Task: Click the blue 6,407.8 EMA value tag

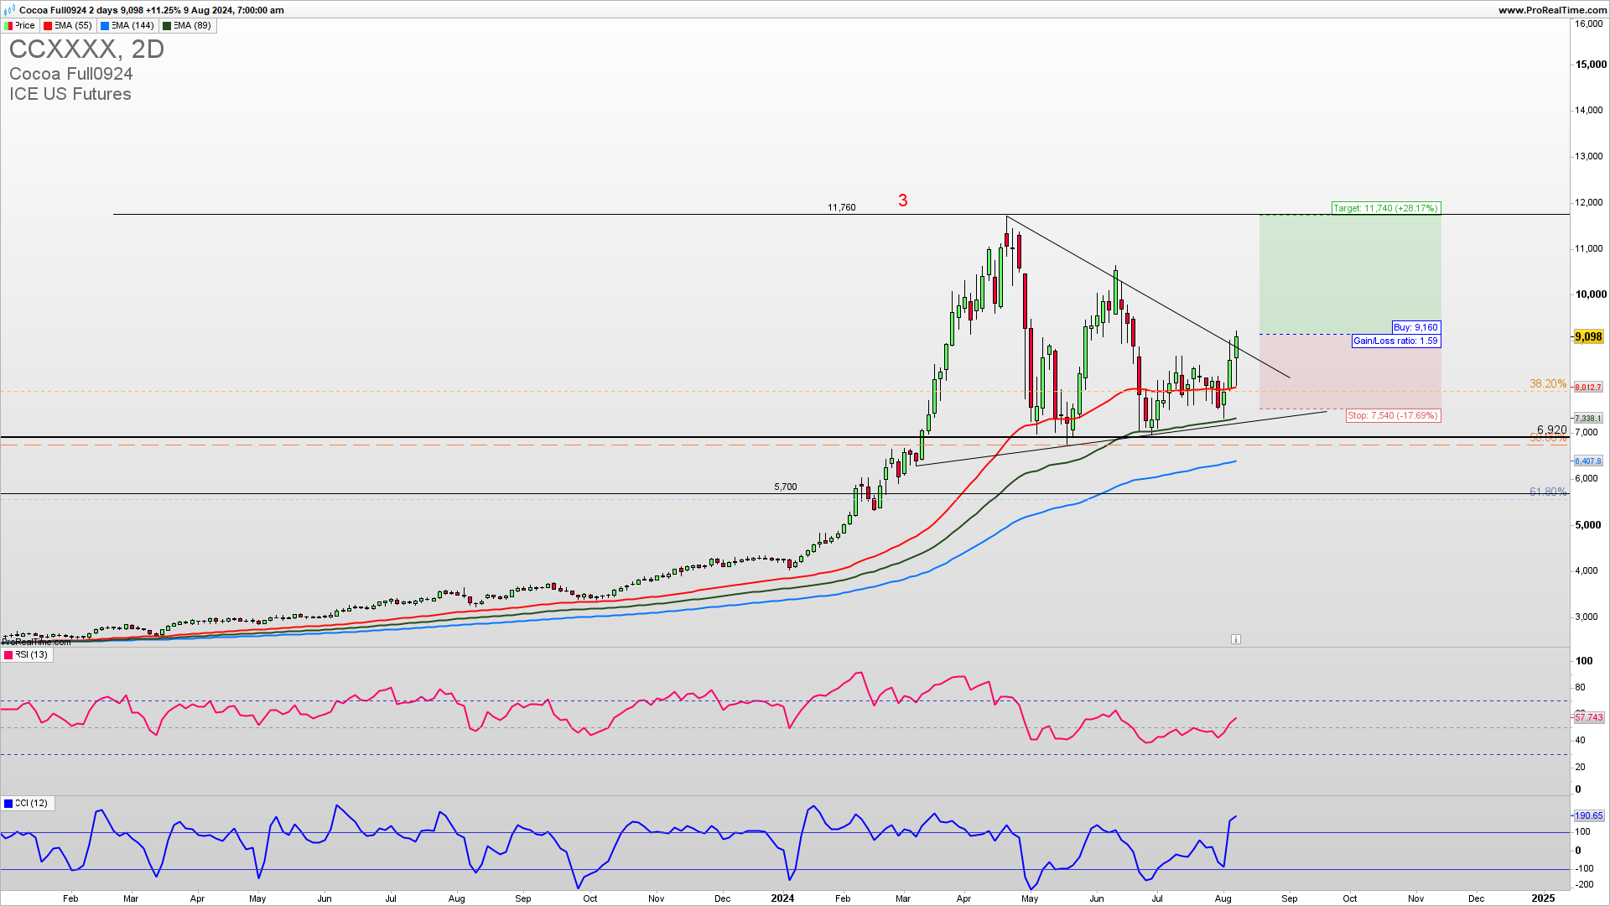Action: (x=1588, y=461)
